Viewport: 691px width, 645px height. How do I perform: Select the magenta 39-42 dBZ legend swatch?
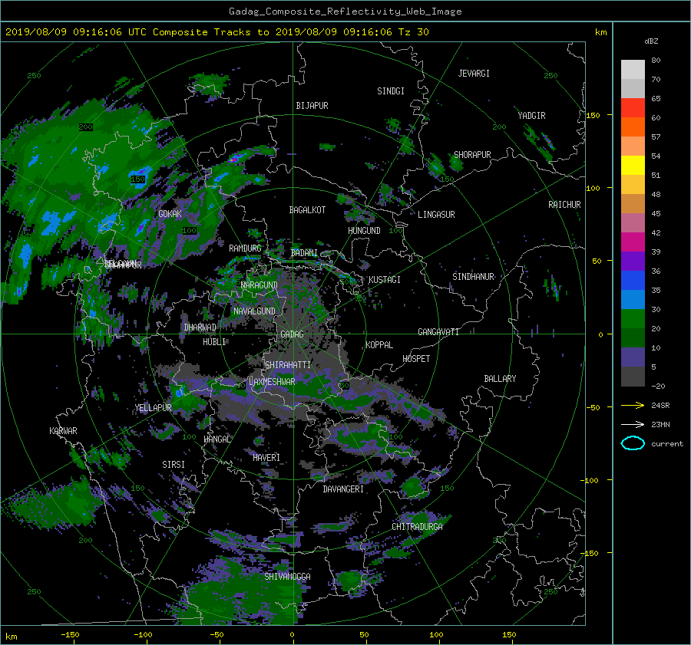click(633, 242)
